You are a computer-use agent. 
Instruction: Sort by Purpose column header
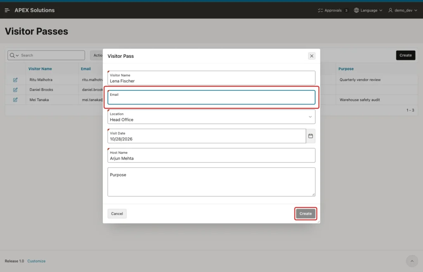tap(346, 69)
